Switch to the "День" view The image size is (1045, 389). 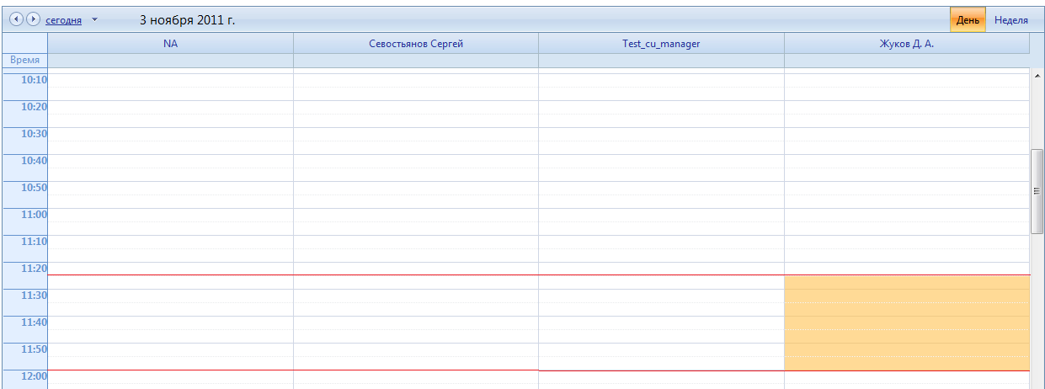(x=968, y=20)
